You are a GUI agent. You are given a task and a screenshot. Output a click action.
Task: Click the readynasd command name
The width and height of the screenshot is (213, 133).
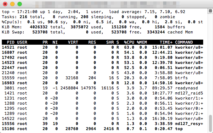(x=186, y=88)
